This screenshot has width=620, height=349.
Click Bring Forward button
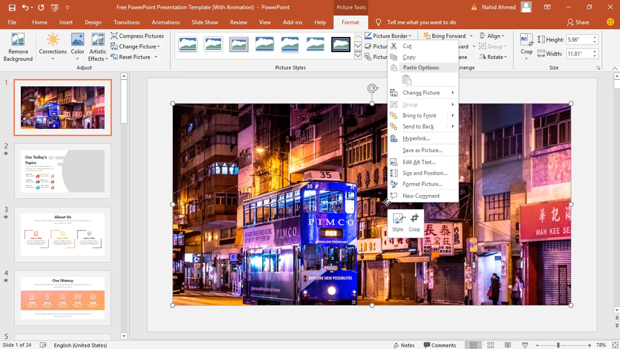pyautogui.click(x=445, y=36)
